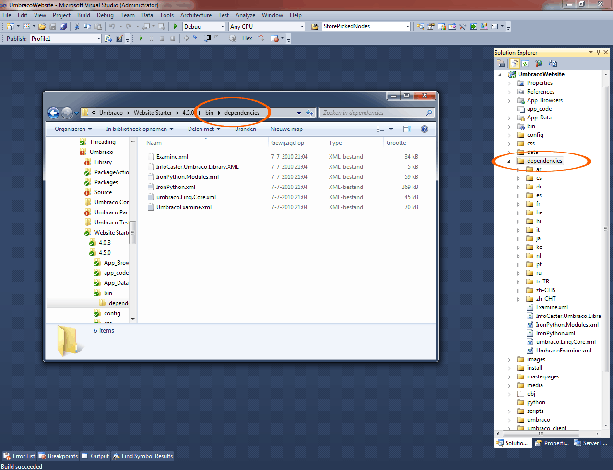Click the Paste toolbar icon
The width and height of the screenshot is (613, 470).
[98, 26]
